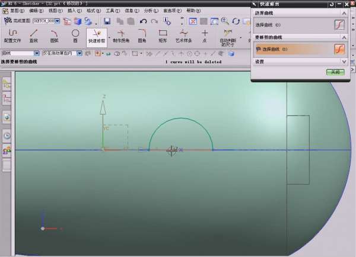The height and width of the screenshot is (257, 356).
Task: Click curve-to-trim select-curve icon button
Action: [339, 49]
